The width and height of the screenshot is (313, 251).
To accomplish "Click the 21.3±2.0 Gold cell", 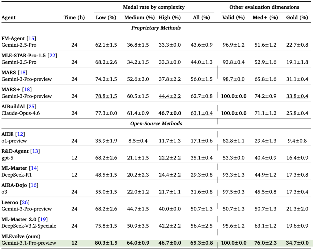I will (297, 209).
